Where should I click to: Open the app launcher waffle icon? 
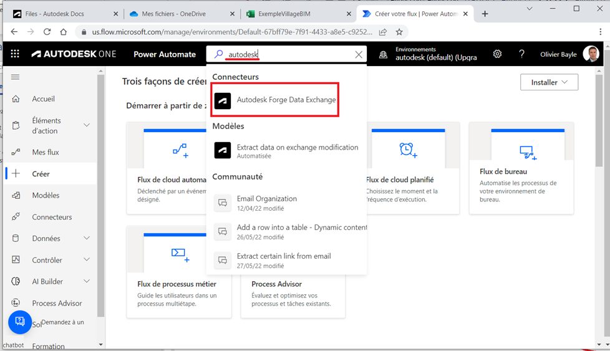click(x=15, y=54)
